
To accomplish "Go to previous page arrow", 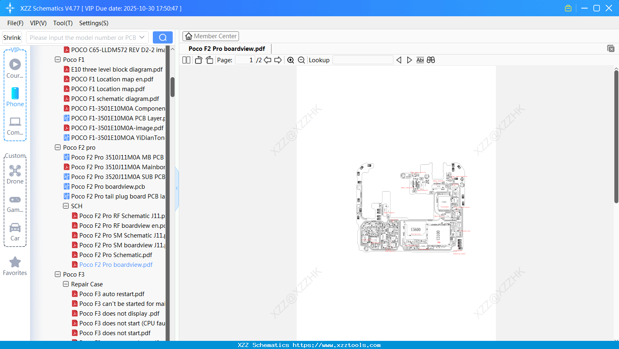I will [x=267, y=60].
